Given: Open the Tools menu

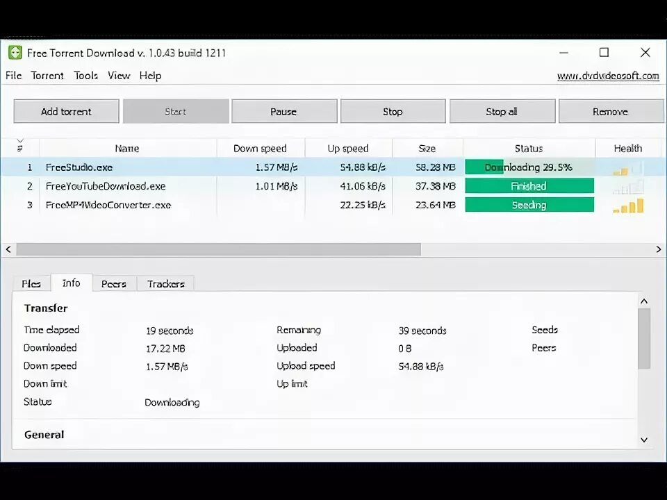Looking at the screenshot, I should tap(86, 76).
